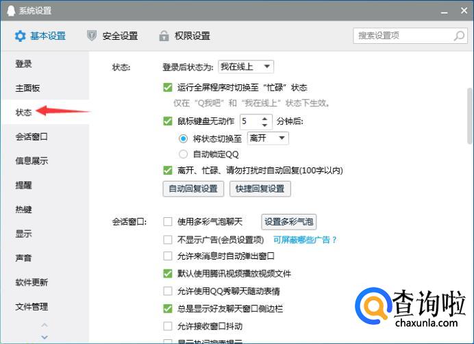The height and width of the screenshot is (344, 474).
Task: Open the 基本设置 tab
Action: pos(40,36)
